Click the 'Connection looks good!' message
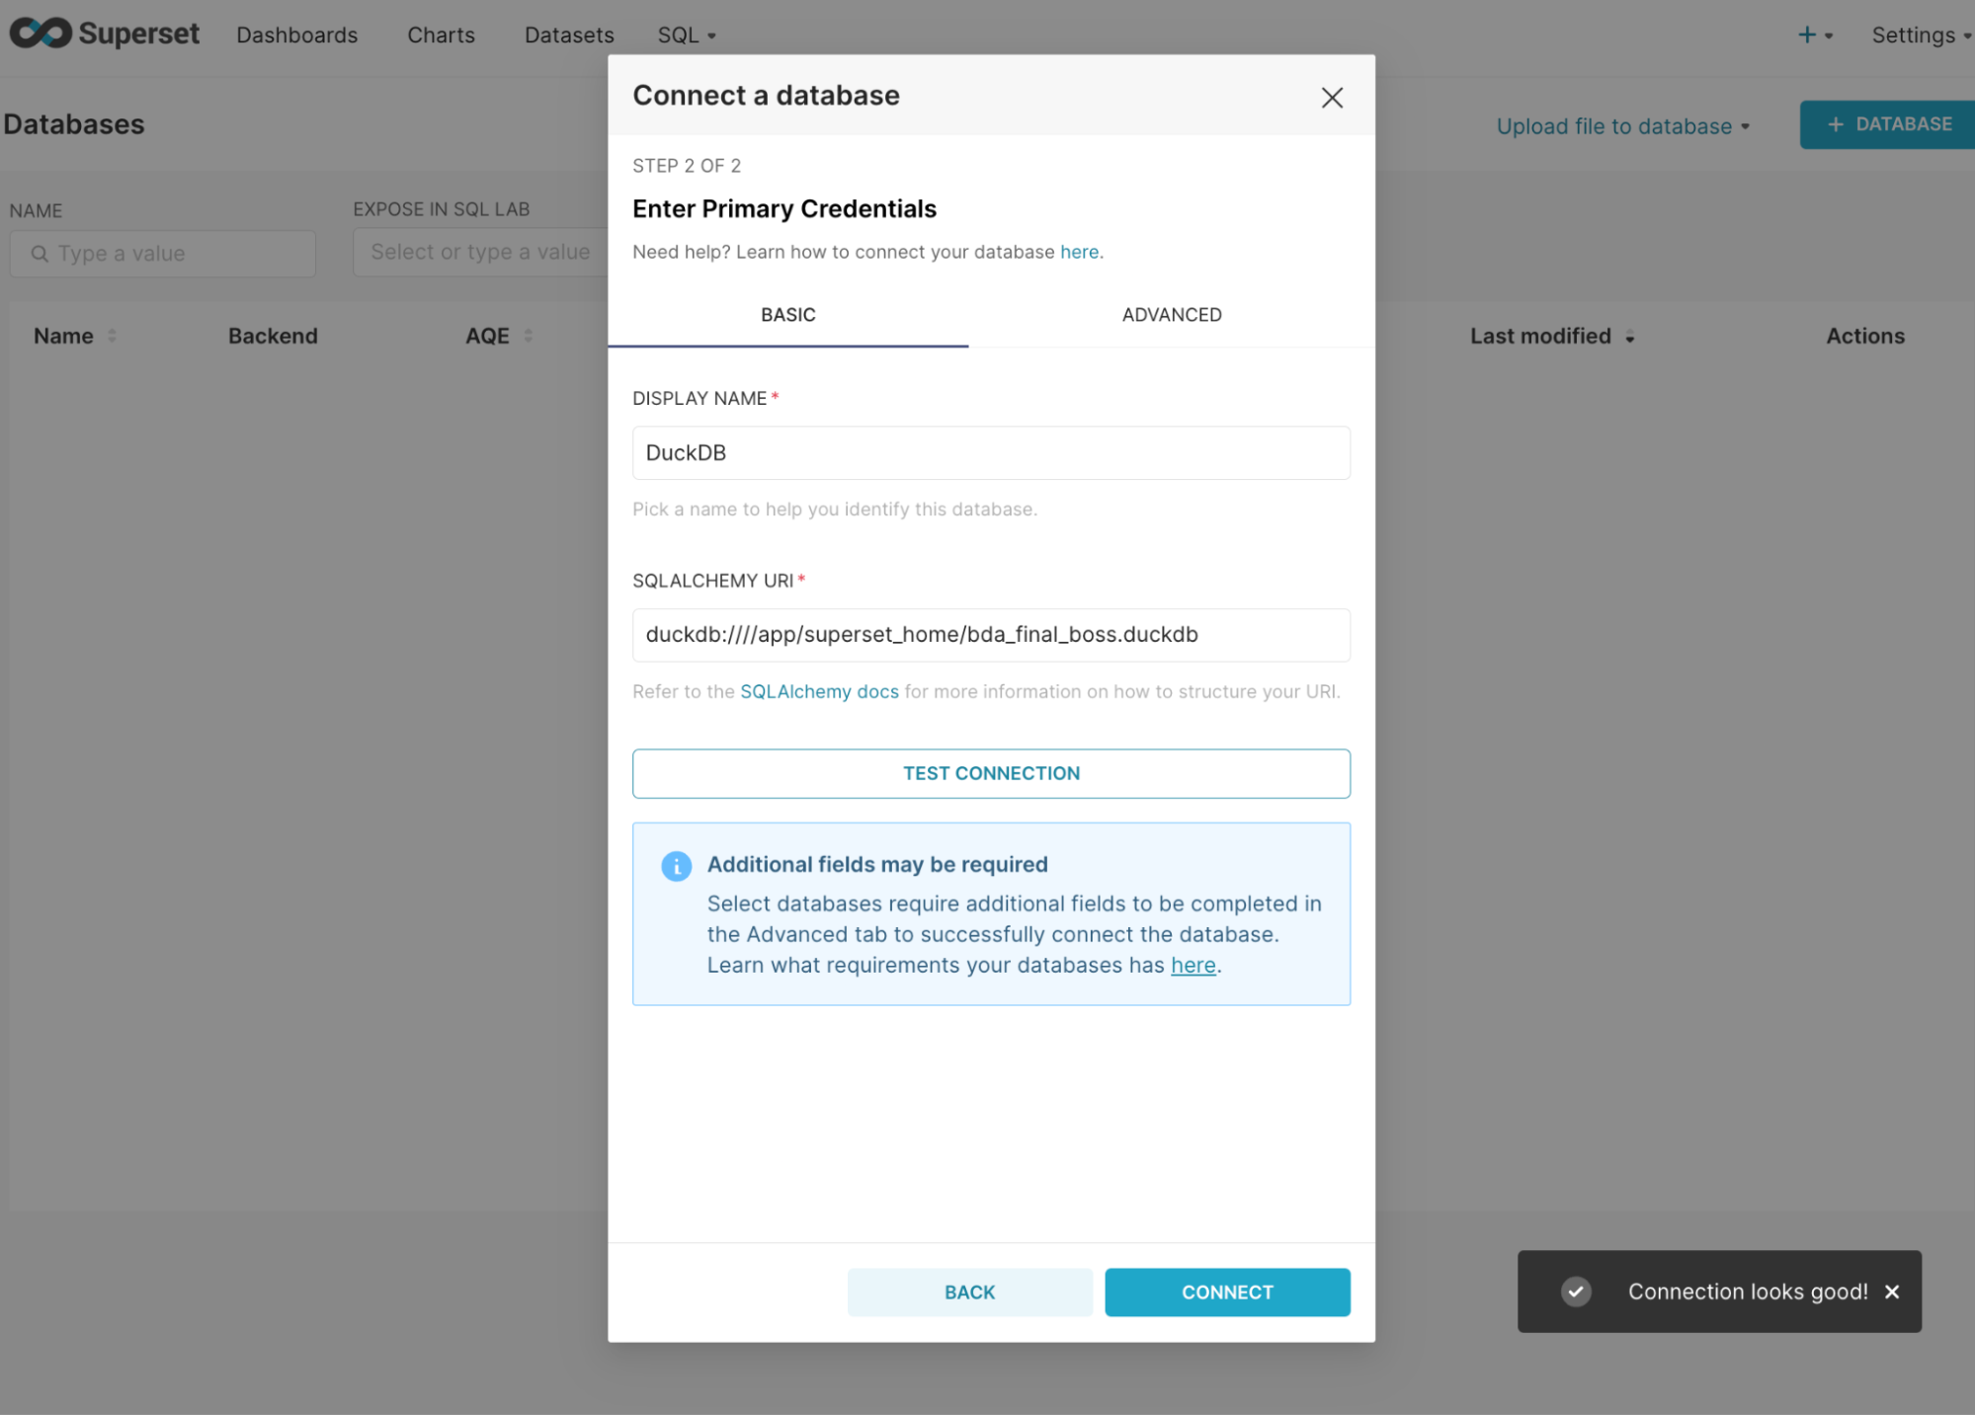The width and height of the screenshot is (1975, 1415). (x=1747, y=1291)
